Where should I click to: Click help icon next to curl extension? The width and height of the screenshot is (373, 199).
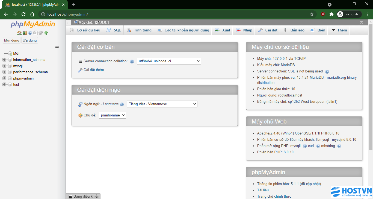click(318, 146)
